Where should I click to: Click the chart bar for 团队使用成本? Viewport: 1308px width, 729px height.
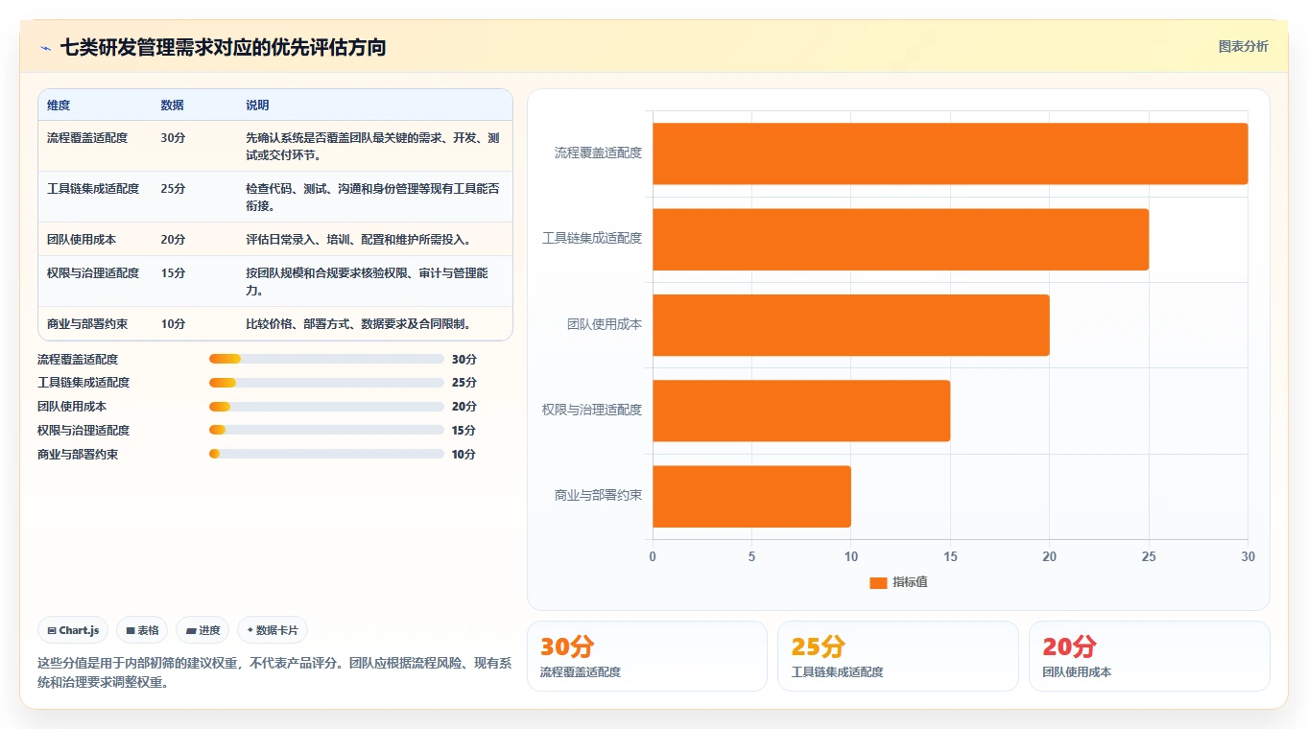851,324
